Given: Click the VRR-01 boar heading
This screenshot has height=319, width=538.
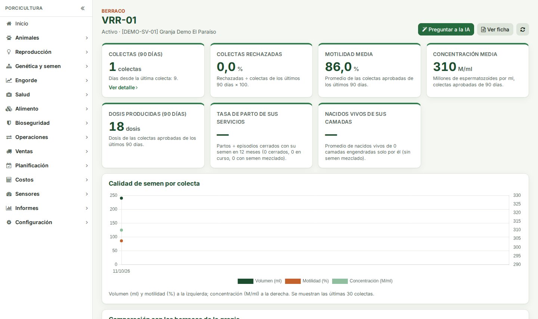Looking at the screenshot, I should pyautogui.click(x=119, y=20).
